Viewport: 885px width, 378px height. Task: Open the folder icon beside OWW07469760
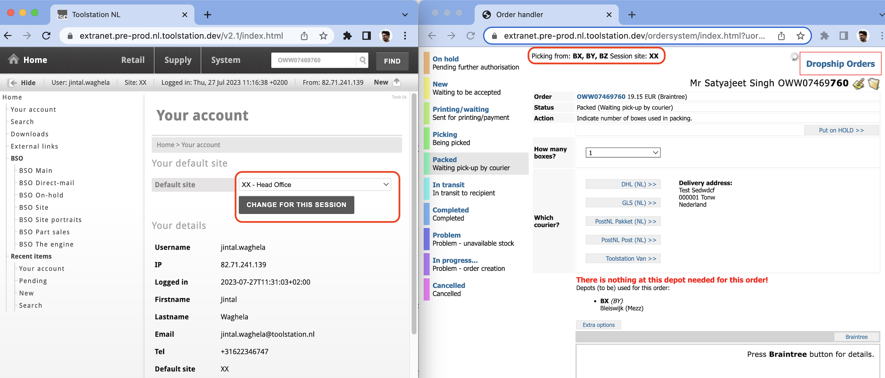[x=874, y=83]
